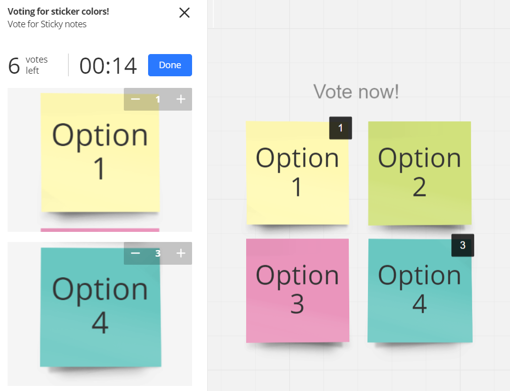510x391 pixels.
Task: Click the 00:14 countdown timer
Action: [108, 66]
